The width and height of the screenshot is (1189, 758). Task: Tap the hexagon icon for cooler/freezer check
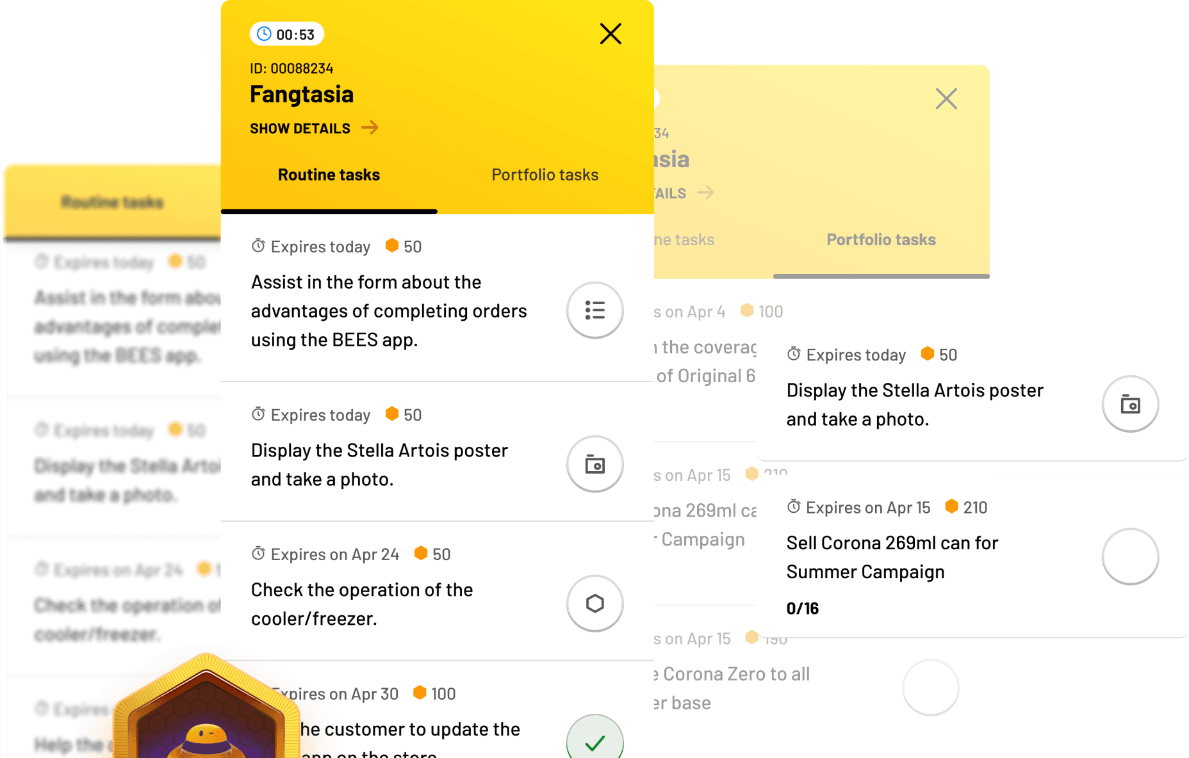coord(594,603)
